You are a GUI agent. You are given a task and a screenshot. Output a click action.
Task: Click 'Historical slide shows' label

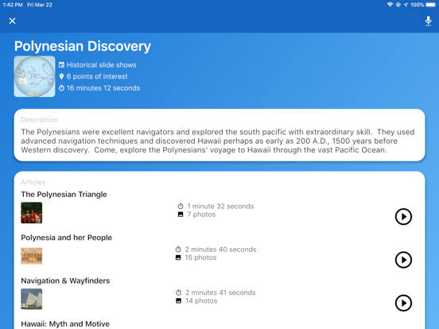tap(101, 65)
